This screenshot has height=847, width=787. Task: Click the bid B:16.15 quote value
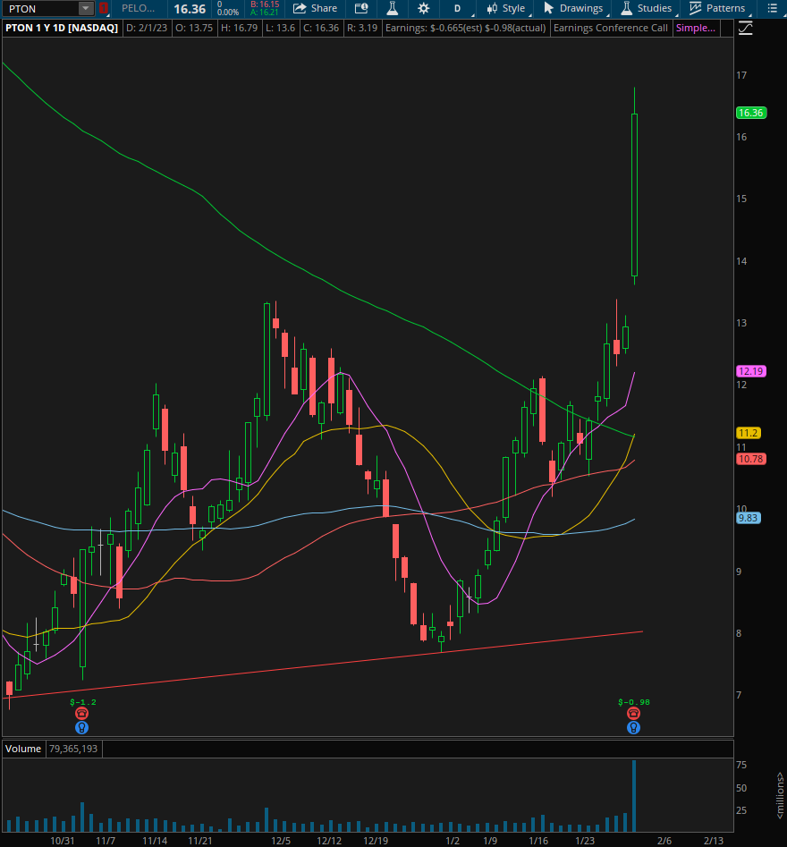pyautogui.click(x=265, y=4)
